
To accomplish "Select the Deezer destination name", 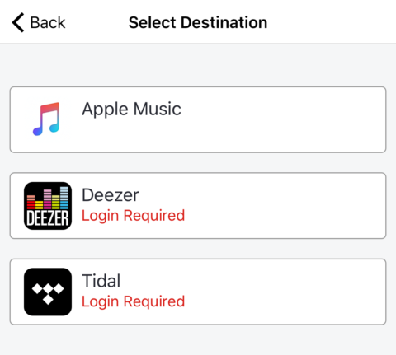I will [x=111, y=195].
